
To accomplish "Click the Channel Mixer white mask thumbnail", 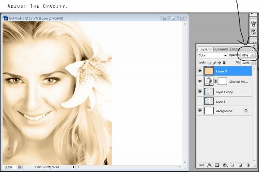I will (222, 81).
